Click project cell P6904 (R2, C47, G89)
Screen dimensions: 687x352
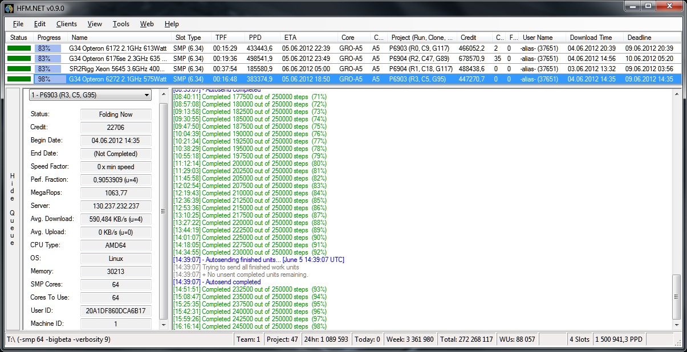click(419, 58)
